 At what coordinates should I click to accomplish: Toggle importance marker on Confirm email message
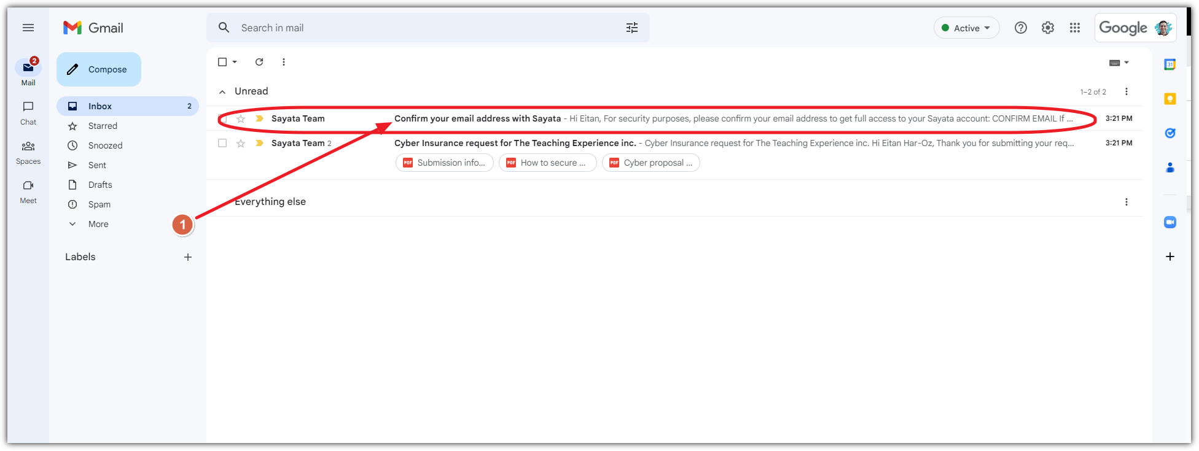[x=259, y=118]
